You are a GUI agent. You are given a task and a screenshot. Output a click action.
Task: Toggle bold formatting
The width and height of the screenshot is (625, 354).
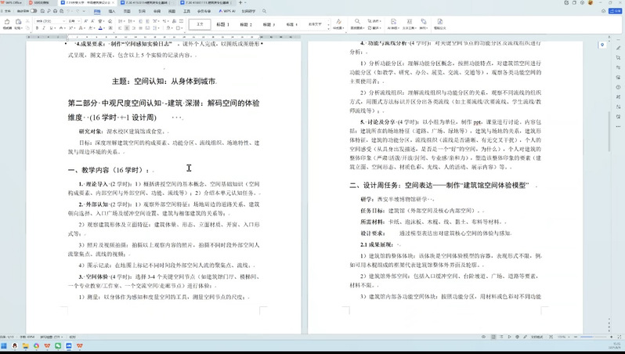[37, 28]
